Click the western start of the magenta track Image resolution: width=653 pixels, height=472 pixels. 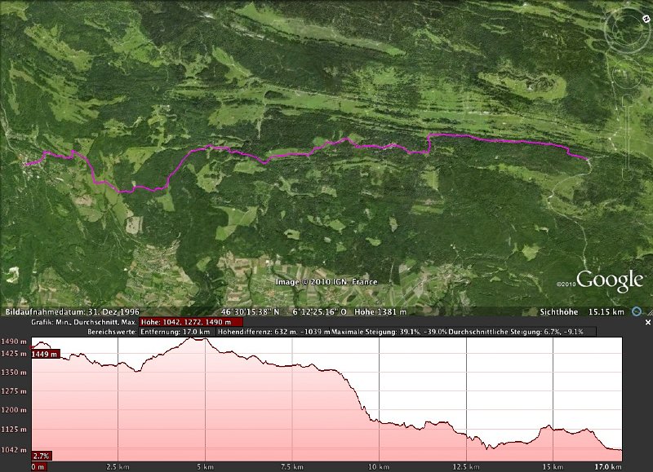[27, 165]
